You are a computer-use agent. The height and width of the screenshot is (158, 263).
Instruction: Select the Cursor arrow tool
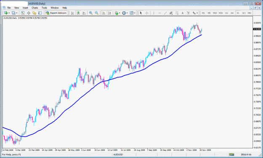click(141, 13)
